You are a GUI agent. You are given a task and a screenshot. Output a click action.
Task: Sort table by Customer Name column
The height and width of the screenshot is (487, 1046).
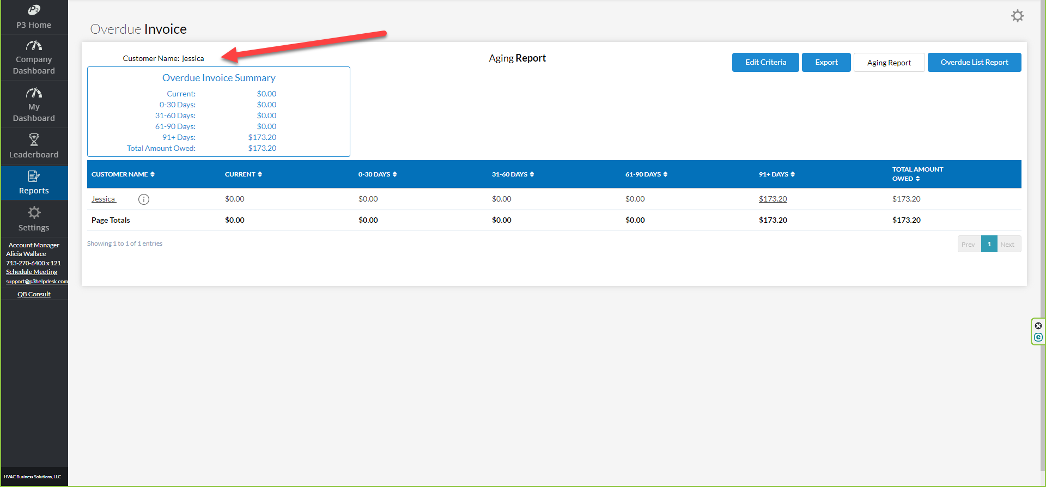click(x=123, y=174)
